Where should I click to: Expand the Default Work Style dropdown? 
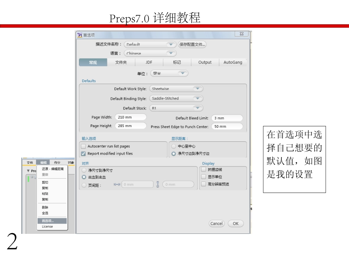(176, 89)
